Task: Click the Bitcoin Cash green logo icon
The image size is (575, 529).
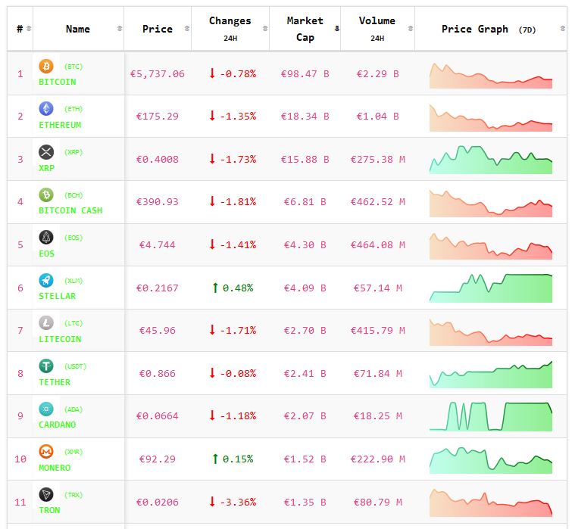Action: [46, 194]
